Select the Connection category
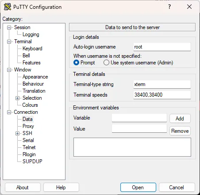Screen dimensions: 200x195 pos(26,112)
